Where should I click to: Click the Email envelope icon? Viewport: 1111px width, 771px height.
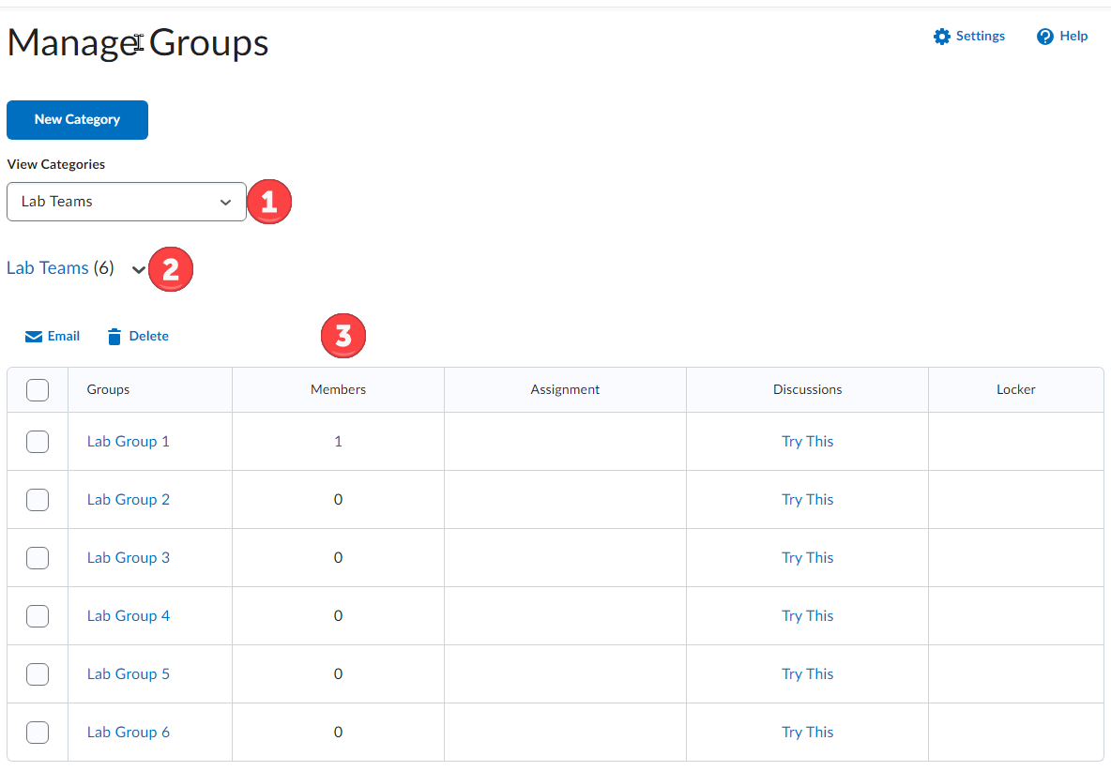coord(34,337)
